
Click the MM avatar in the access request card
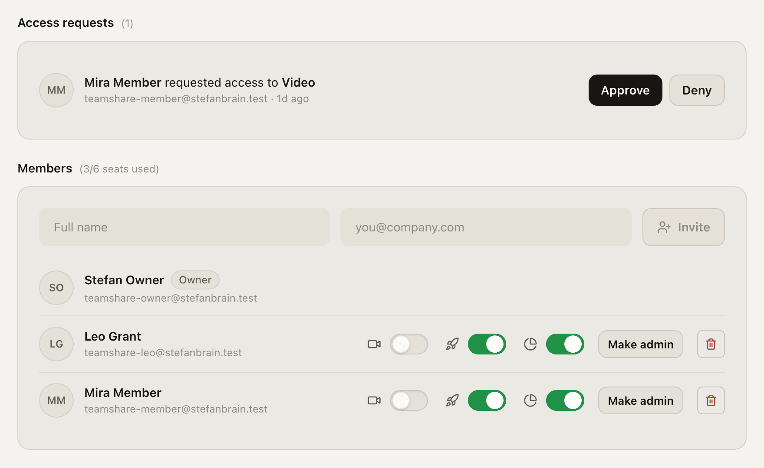[56, 90]
